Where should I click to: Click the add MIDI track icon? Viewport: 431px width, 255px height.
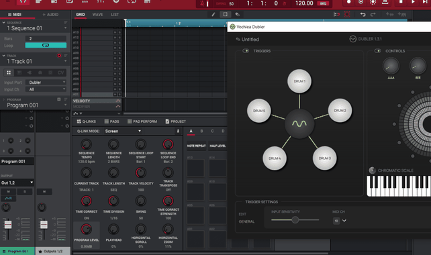click(402, 14)
